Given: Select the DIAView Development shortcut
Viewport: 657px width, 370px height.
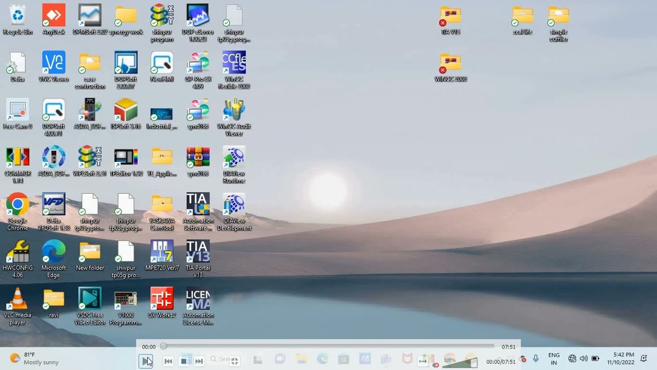Looking at the screenshot, I should [234, 212].
